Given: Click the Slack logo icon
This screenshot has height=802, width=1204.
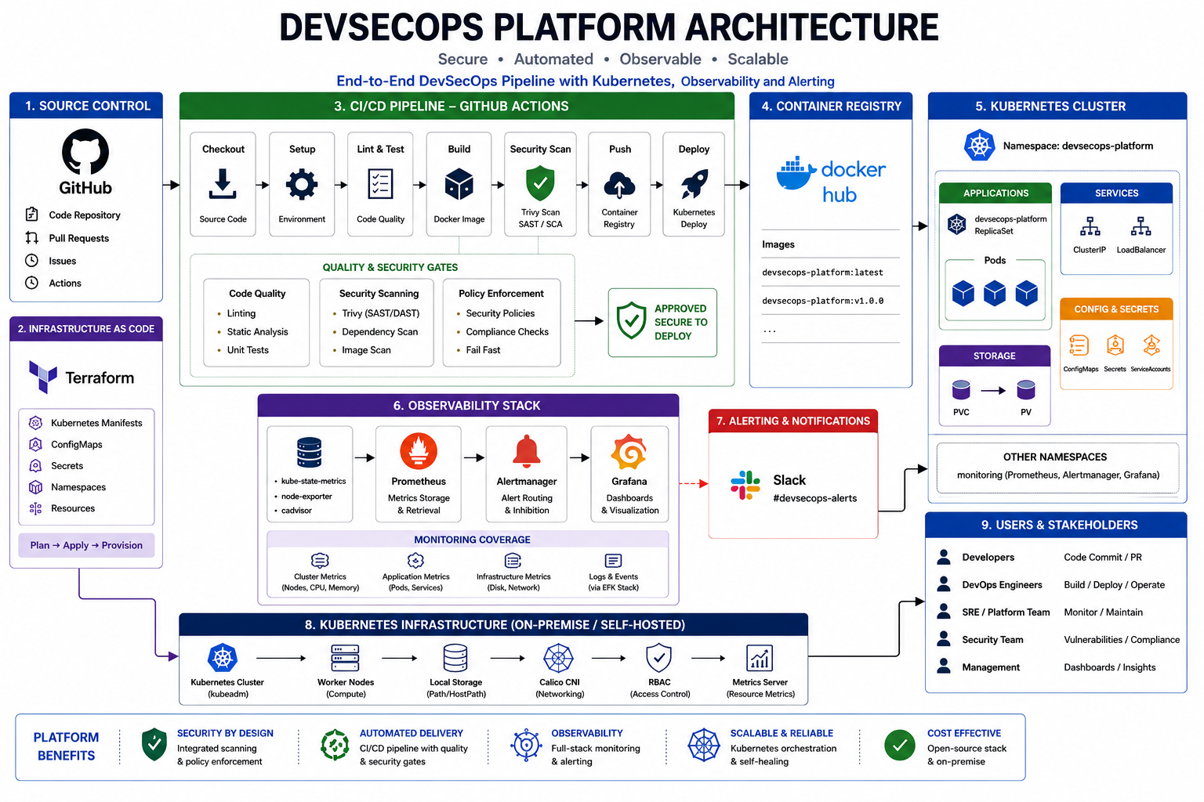Looking at the screenshot, I should pos(745,486).
